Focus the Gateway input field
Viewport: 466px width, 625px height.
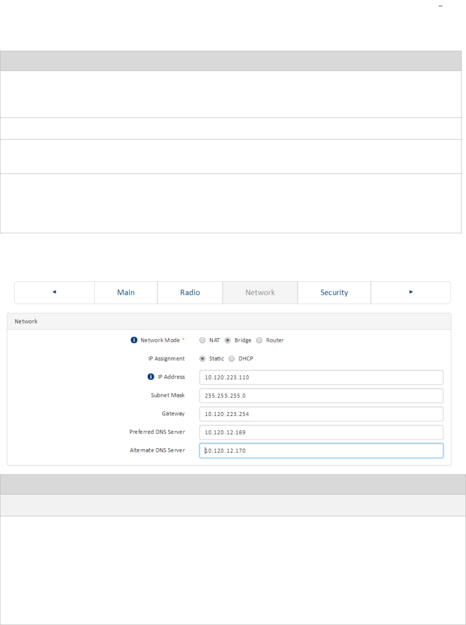[x=321, y=414]
